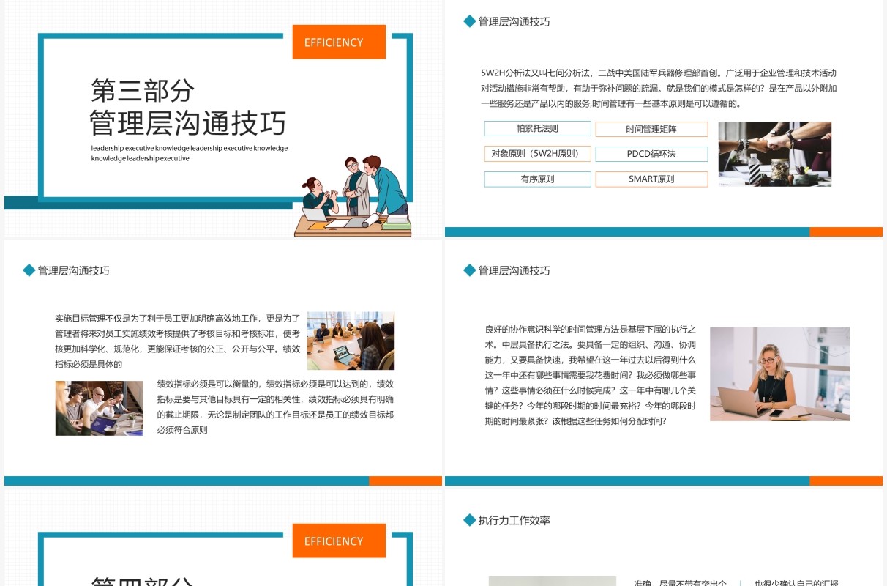Select the 执行力工作效率 heading
Image resolution: width=887 pixels, height=586 pixels.
coord(514,520)
